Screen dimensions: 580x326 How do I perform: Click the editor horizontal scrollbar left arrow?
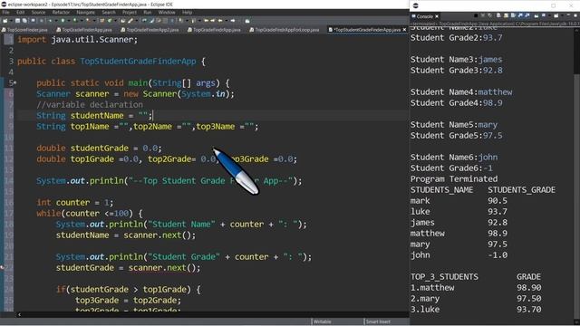[x=19, y=314]
